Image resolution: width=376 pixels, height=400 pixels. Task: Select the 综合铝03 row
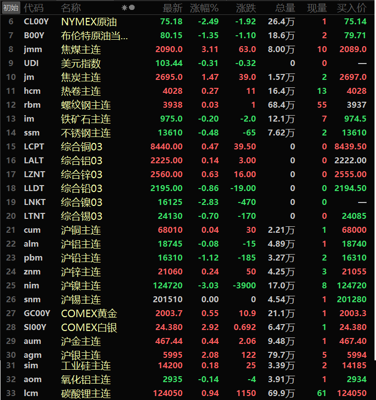click(x=188, y=161)
